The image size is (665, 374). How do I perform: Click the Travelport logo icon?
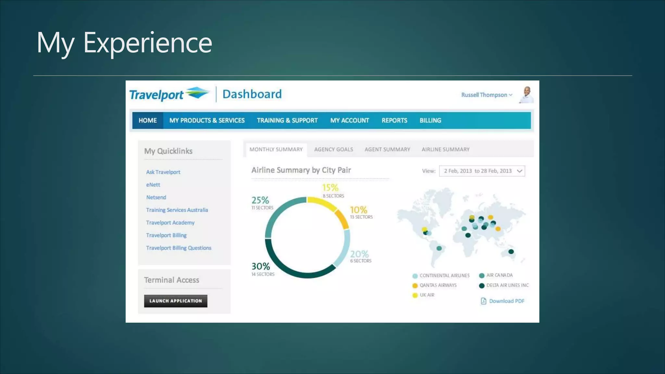197,93
